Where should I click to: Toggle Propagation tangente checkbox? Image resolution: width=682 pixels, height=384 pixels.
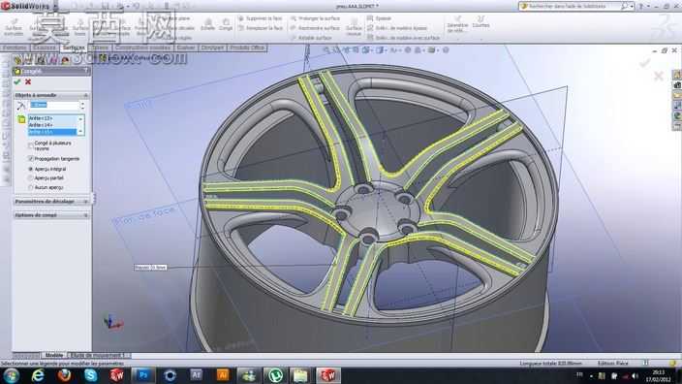tap(30, 159)
